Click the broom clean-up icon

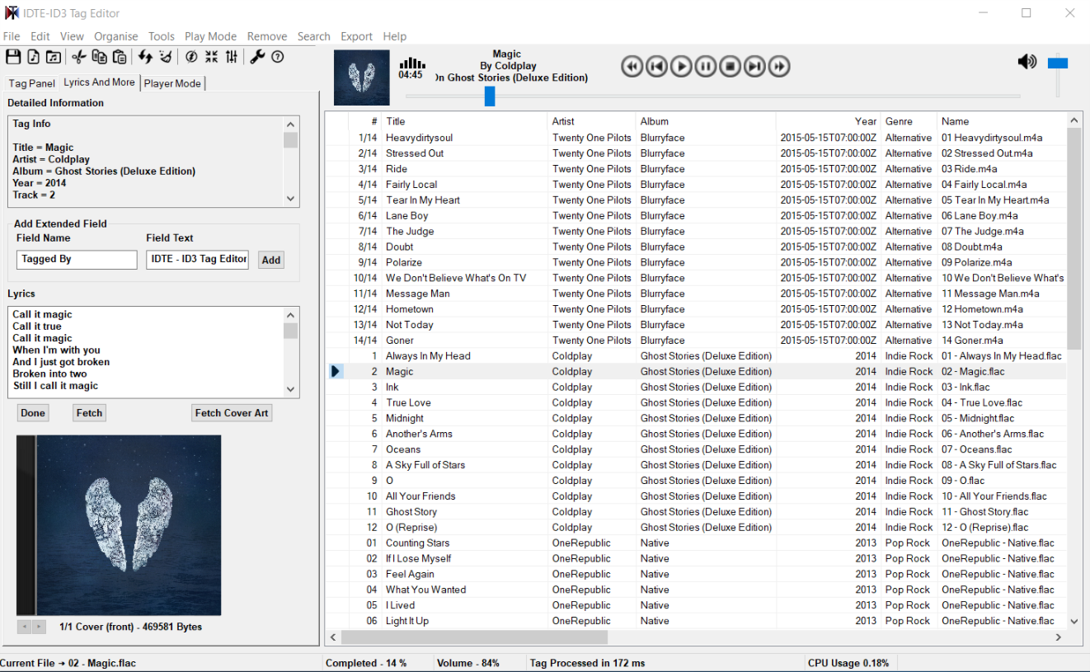166,57
